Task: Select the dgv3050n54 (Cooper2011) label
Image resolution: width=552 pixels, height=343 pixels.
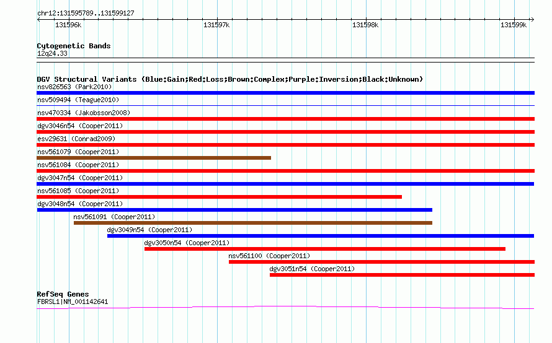Action: click(x=187, y=243)
